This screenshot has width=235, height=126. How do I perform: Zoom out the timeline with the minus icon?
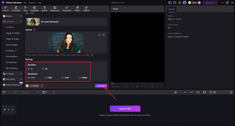click(211, 92)
